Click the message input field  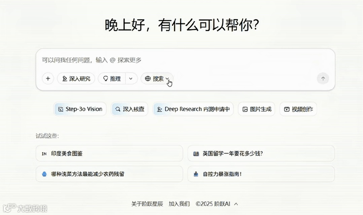tap(135, 60)
